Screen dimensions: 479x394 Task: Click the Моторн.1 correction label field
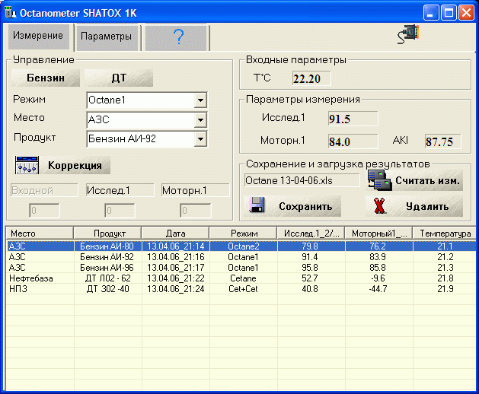[196, 190]
